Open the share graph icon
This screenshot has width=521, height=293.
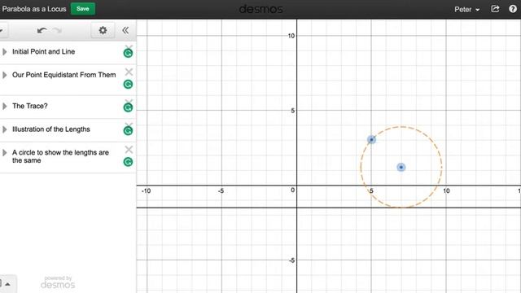click(x=495, y=9)
